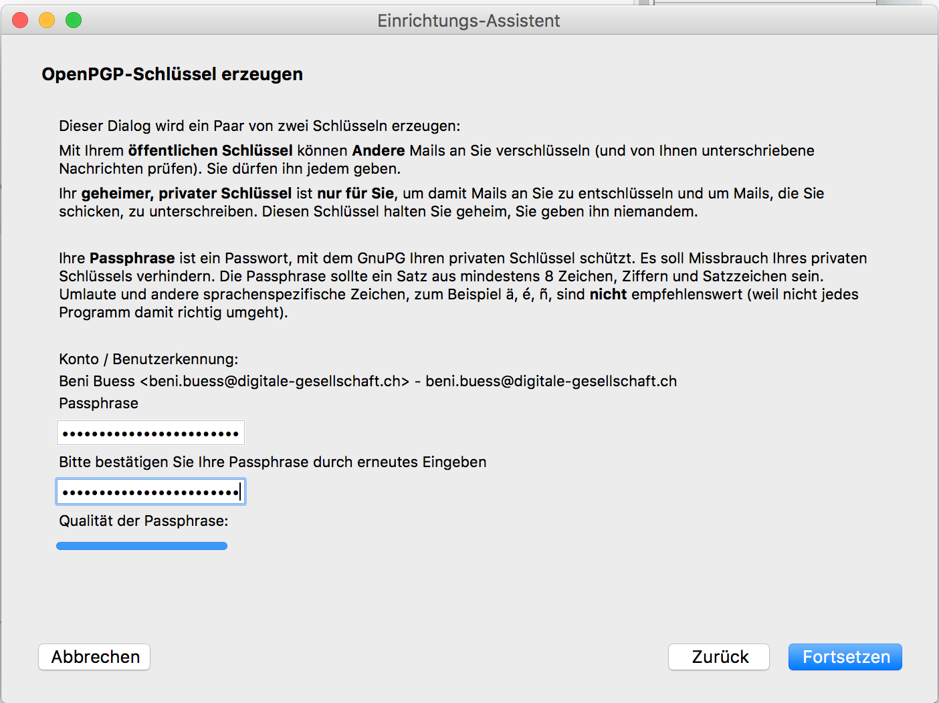Viewport: 939px width, 703px height.
Task: Click the blue passphrase quality bar
Action: [x=142, y=546]
